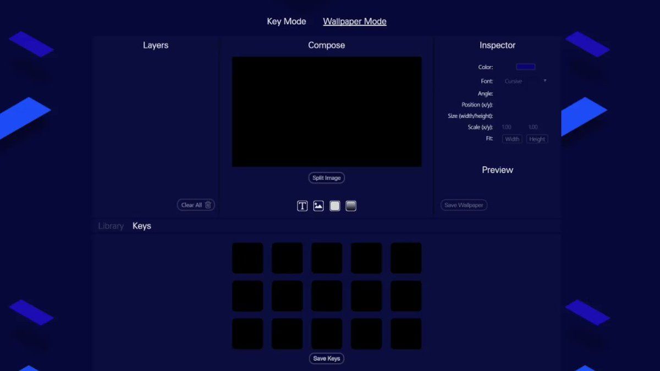
Task: Add a solid color layer icon
Action: (x=335, y=206)
